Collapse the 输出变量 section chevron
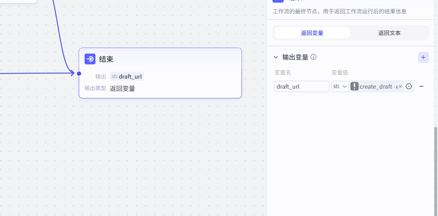 (x=275, y=57)
